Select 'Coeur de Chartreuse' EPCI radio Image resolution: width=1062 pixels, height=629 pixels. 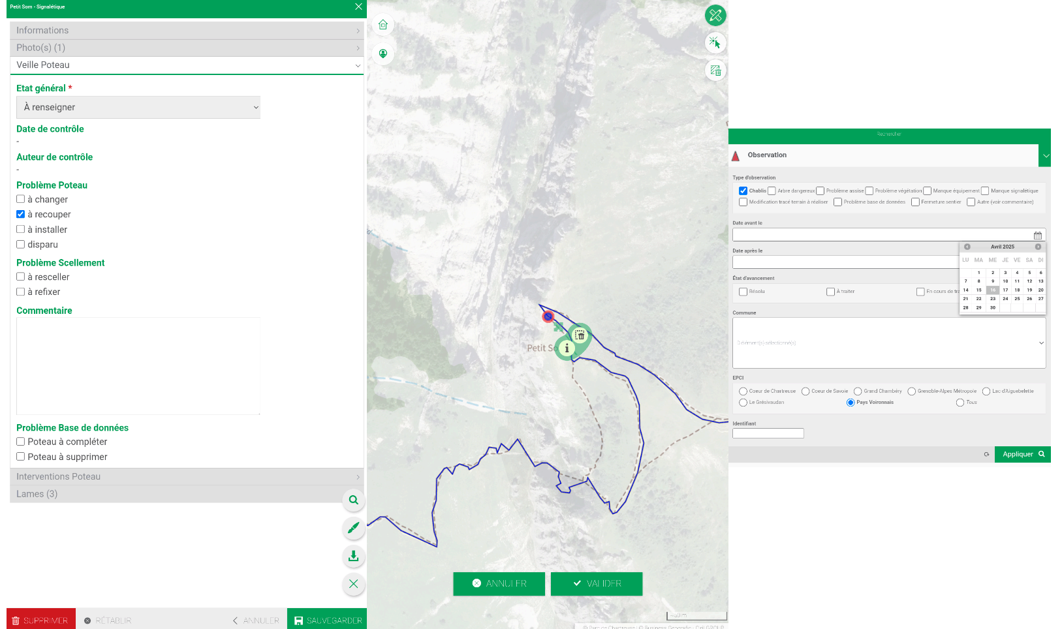(x=743, y=391)
